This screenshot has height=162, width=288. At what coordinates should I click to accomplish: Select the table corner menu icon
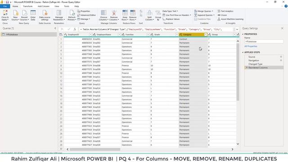pos(61,35)
